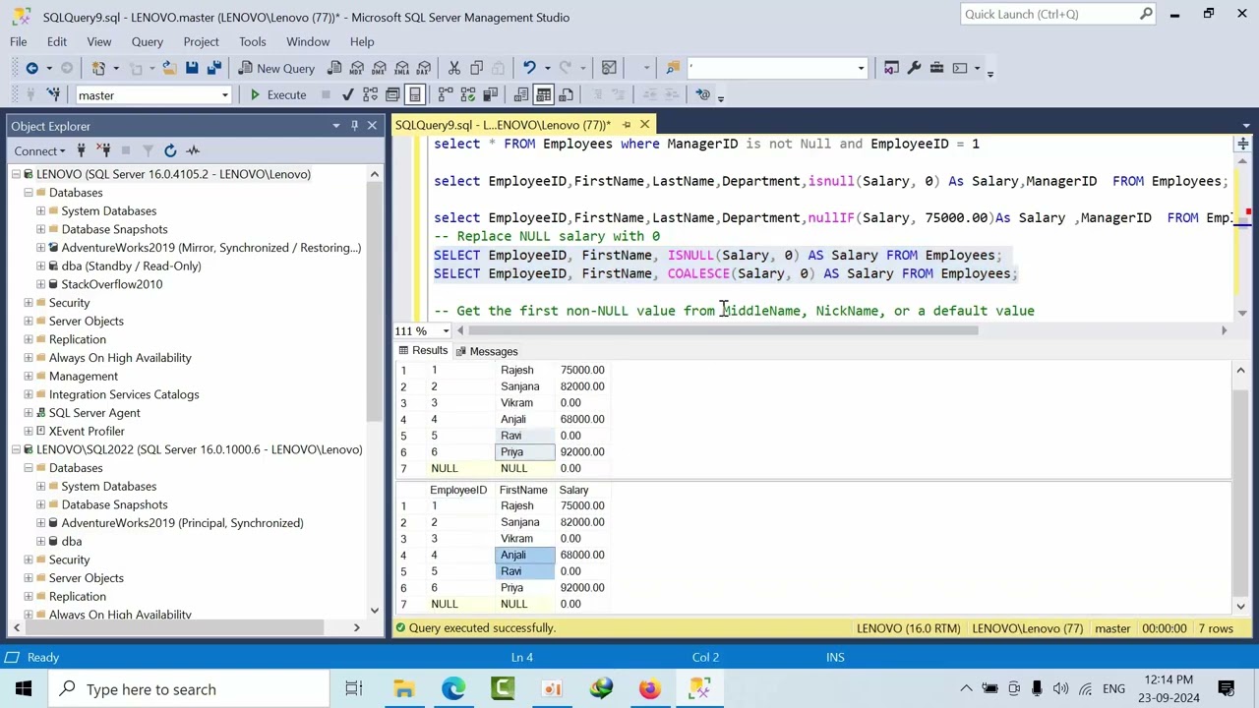
Task: Click the DMX query icon
Action: (380, 68)
